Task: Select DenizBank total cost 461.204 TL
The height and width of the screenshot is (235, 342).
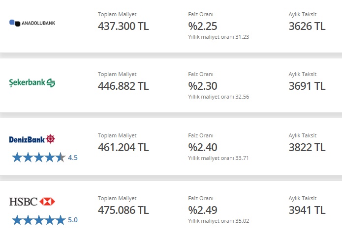Action: point(123,147)
